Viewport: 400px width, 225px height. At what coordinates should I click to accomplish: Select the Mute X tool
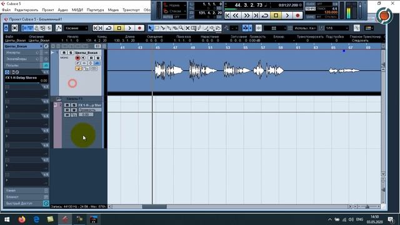point(187,28)
